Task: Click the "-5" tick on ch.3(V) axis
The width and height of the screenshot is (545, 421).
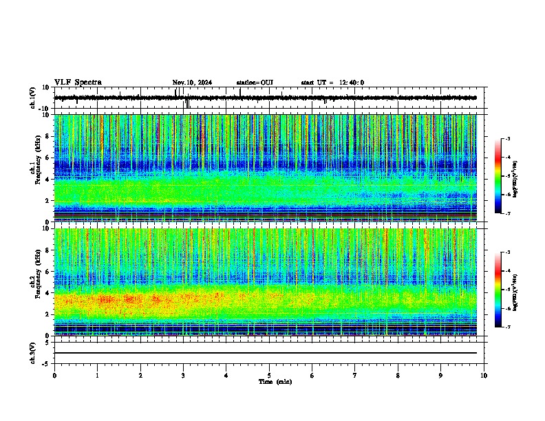Action: click(46, 364)
